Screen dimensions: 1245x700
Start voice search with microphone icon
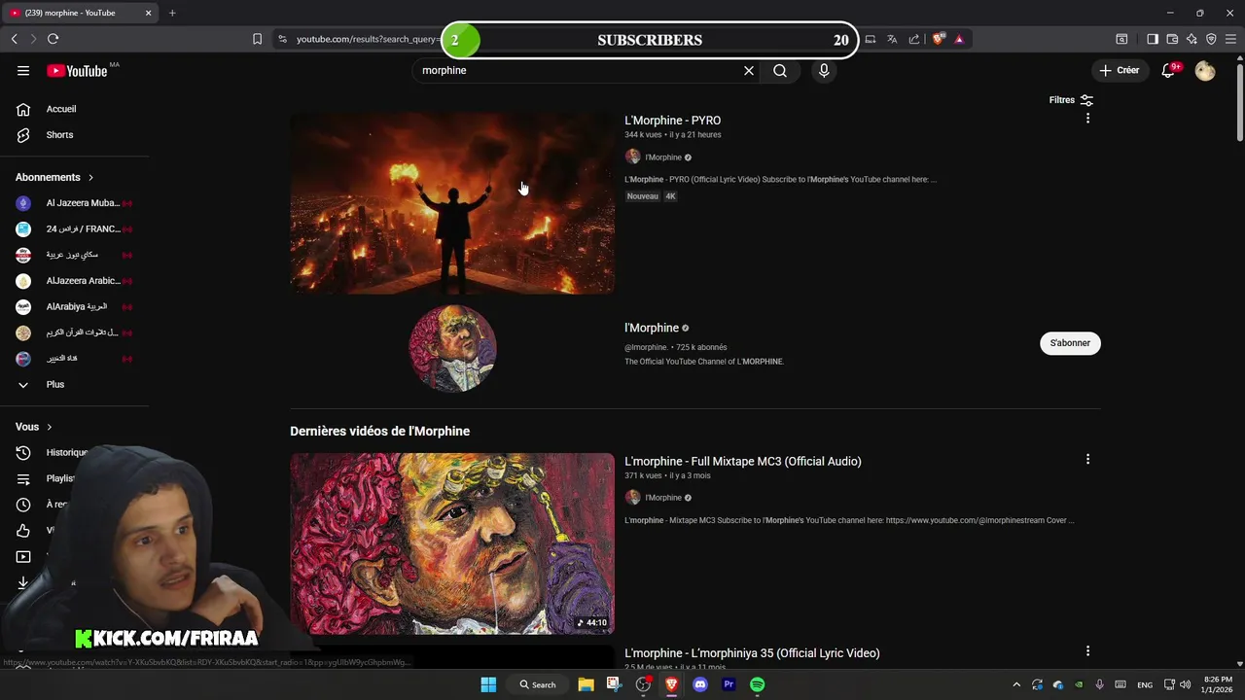(x=824, y=70)
